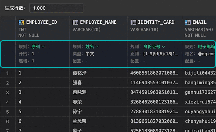Click the 正则 expression [1-9]\d{5}(18|1...
216x132 pixels.
point(161,54)
